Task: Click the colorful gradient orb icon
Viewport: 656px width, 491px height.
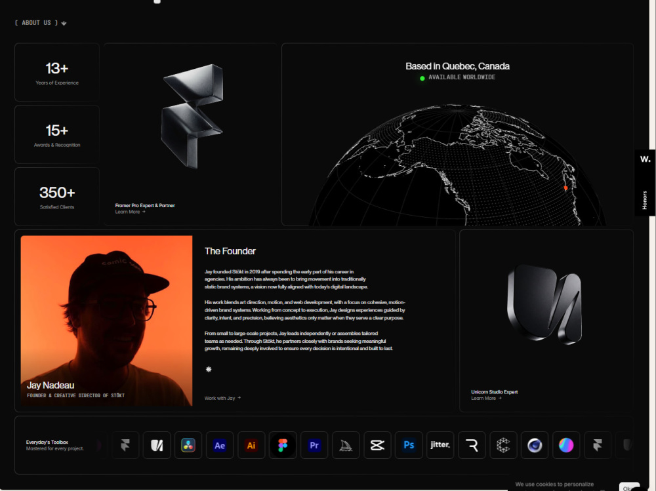Action: (567, 445)
